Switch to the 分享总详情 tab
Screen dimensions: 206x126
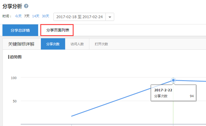click(x=20, y=30)
